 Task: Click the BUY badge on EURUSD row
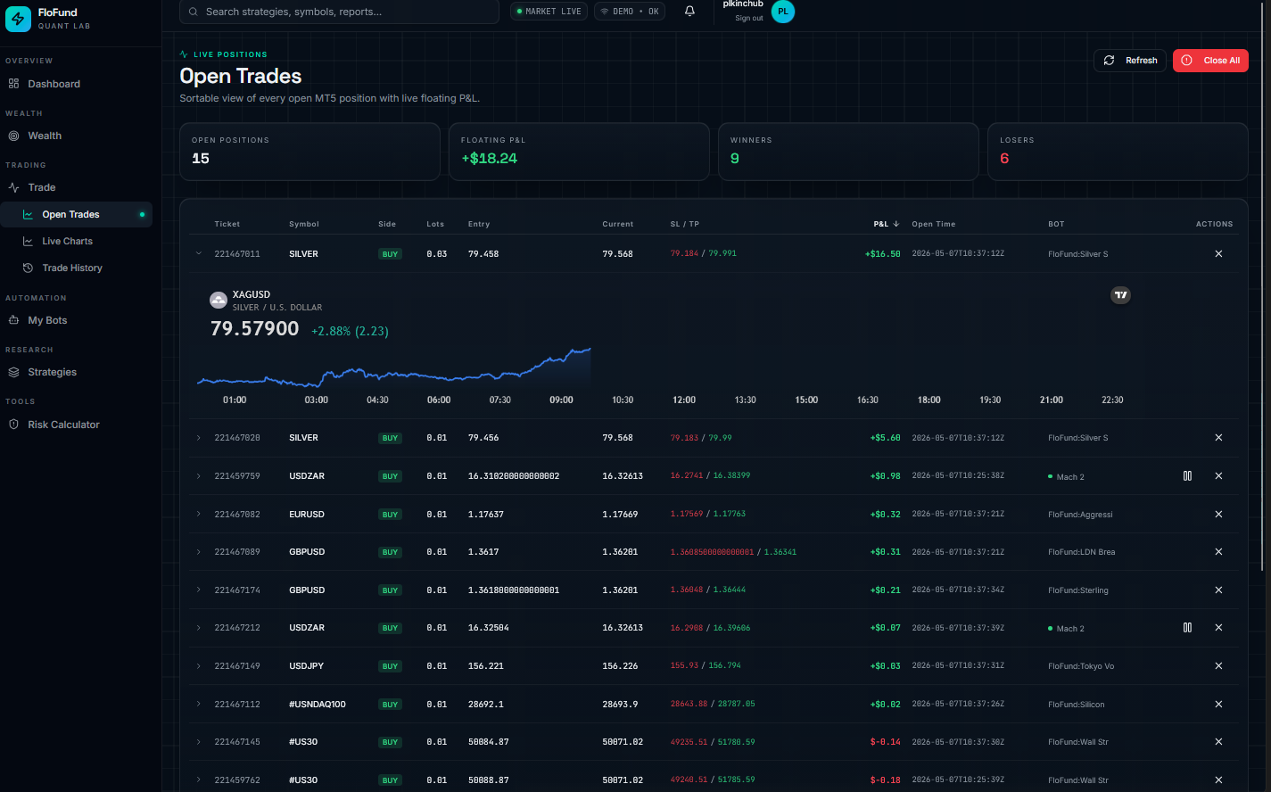390,515
